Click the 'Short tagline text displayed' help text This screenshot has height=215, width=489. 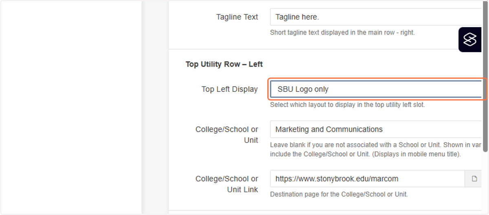342,33
